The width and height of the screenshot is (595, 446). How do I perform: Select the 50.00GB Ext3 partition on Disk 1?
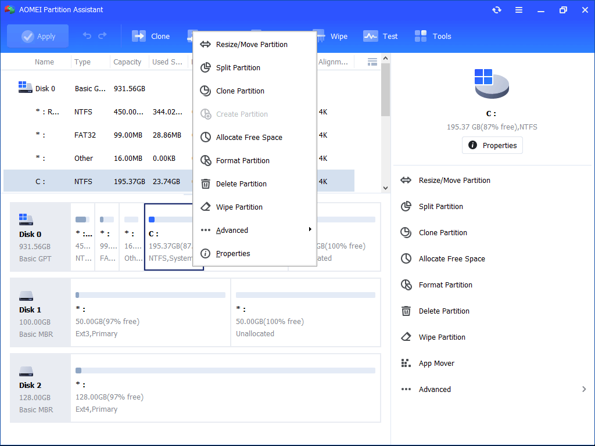pos(150,312)
